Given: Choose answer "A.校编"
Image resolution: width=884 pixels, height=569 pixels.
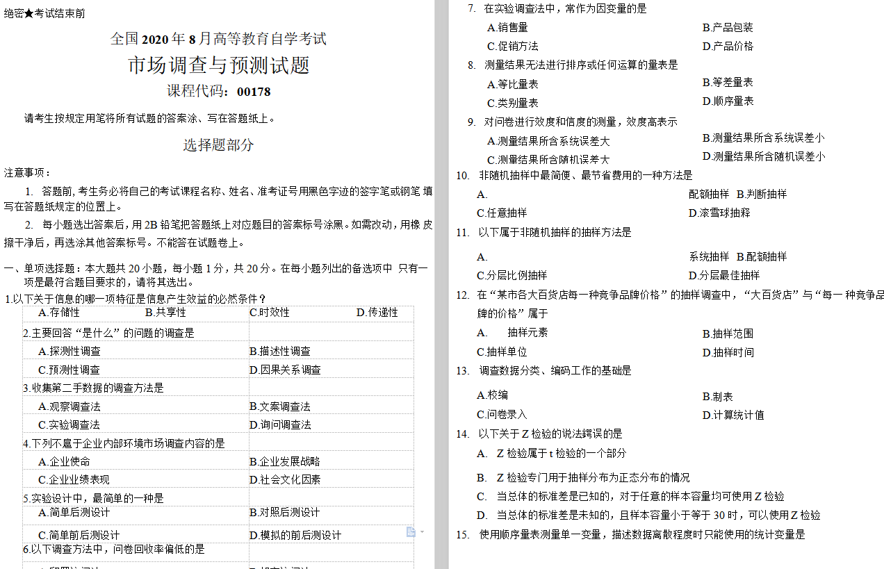Looking at the screenshot, I should point(492,395).
